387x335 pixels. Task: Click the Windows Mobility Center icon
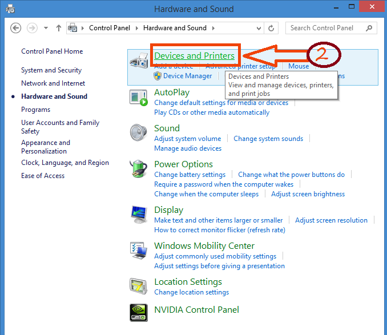[139, 251]
